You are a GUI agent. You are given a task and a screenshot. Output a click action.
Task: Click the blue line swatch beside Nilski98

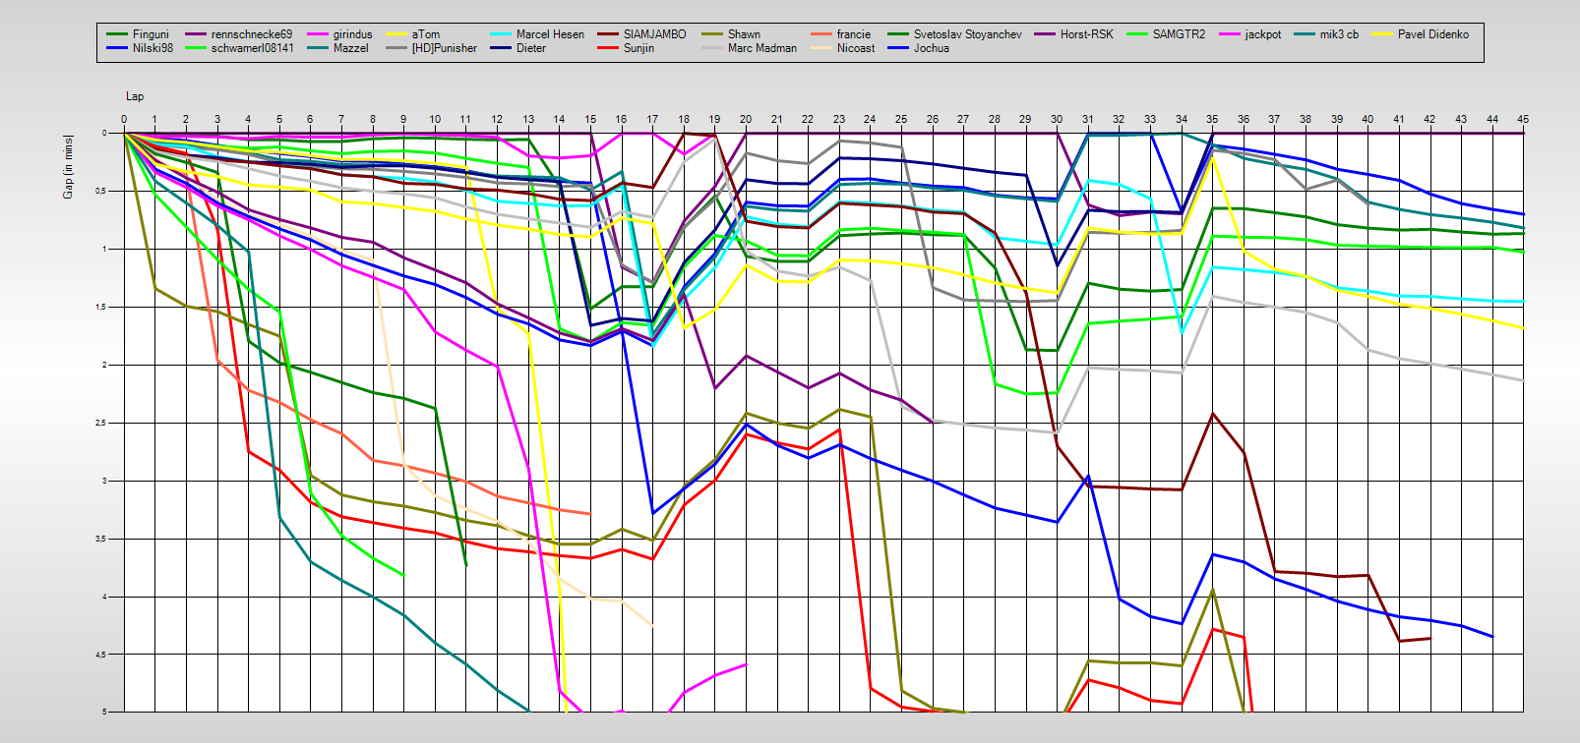pos(117,48)
